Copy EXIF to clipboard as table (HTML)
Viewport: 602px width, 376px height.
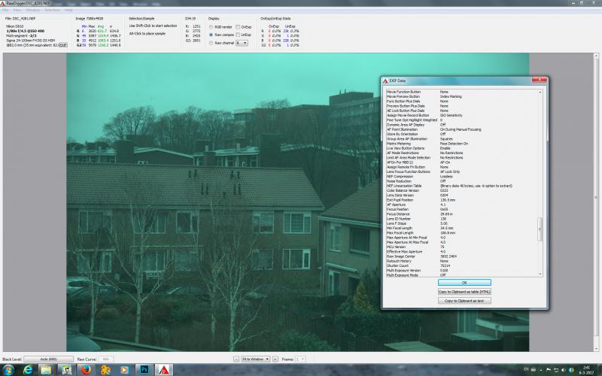(464, 292)
